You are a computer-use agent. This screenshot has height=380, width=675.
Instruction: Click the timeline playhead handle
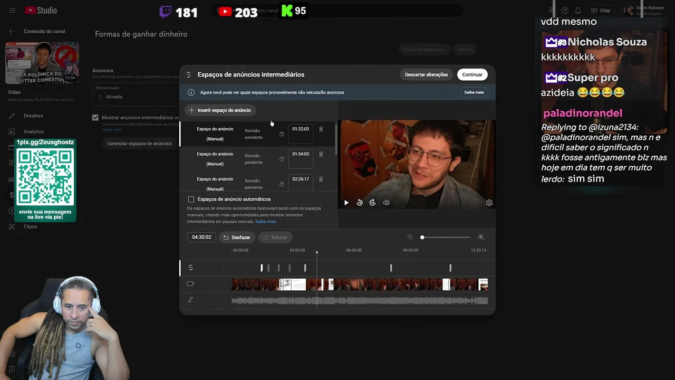pyautogui.click(x=317, y=252)
